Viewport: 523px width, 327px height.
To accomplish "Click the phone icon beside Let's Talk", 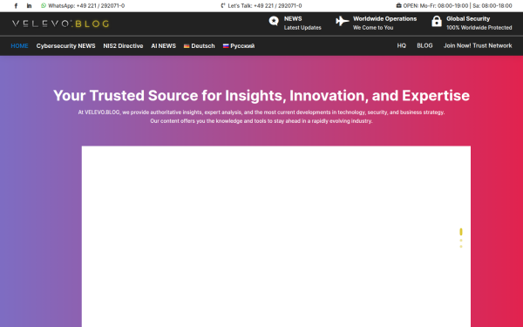I will coord(223,6).
